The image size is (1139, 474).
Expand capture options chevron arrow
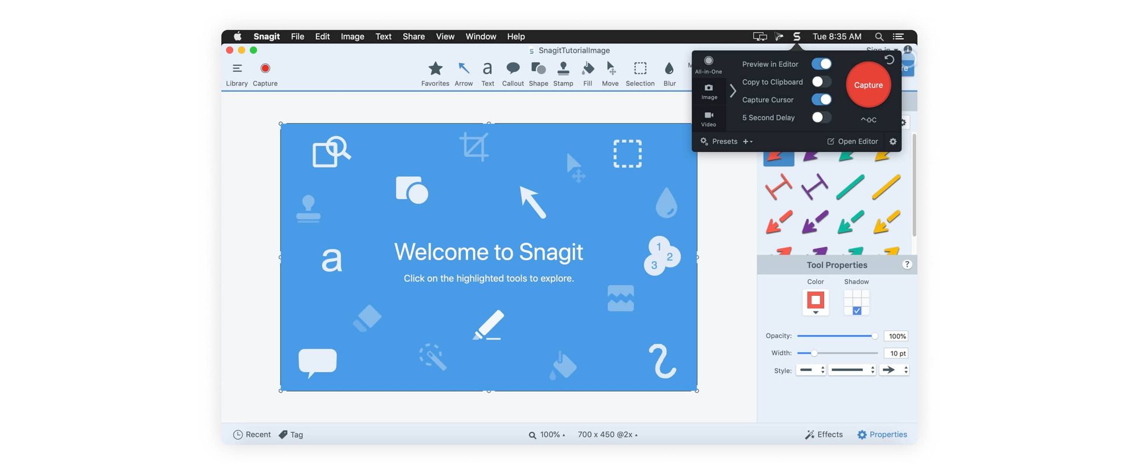[733, 91]
